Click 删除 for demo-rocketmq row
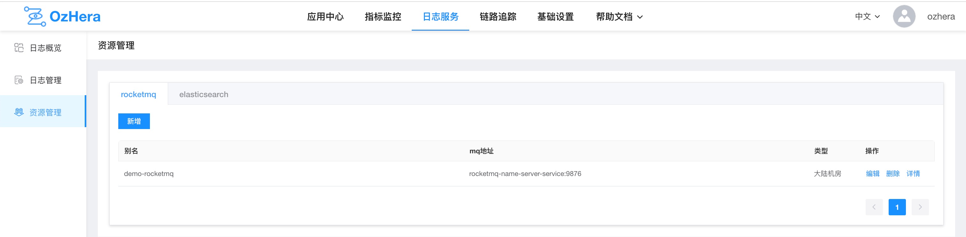Viewport: 966px width, 237px height. click(x=893, y=174)
